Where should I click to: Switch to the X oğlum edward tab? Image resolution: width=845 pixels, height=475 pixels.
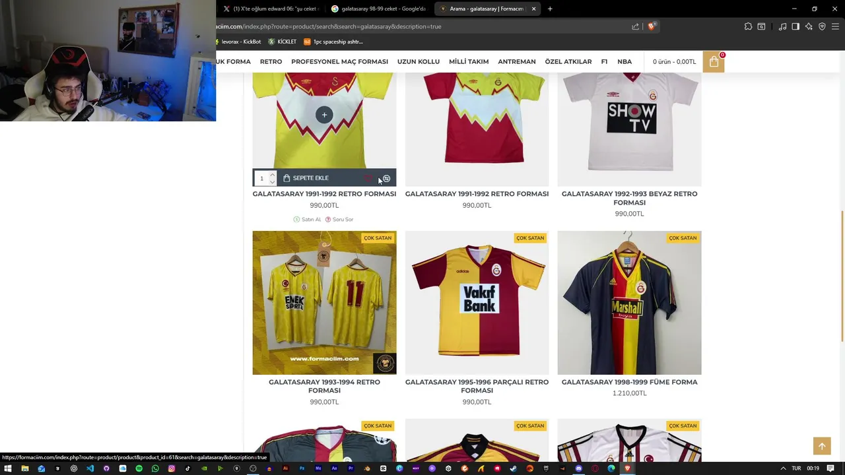271,9
